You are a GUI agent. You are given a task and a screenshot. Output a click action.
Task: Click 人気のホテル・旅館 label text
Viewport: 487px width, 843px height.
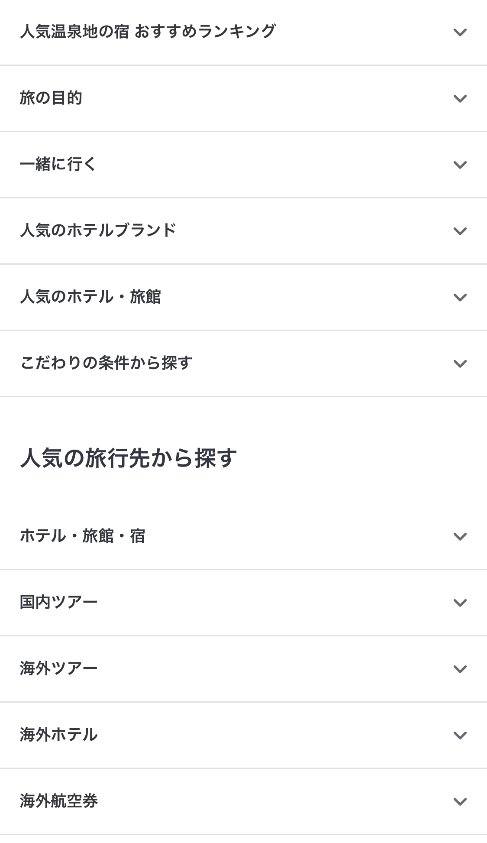[x=90, y=297]
